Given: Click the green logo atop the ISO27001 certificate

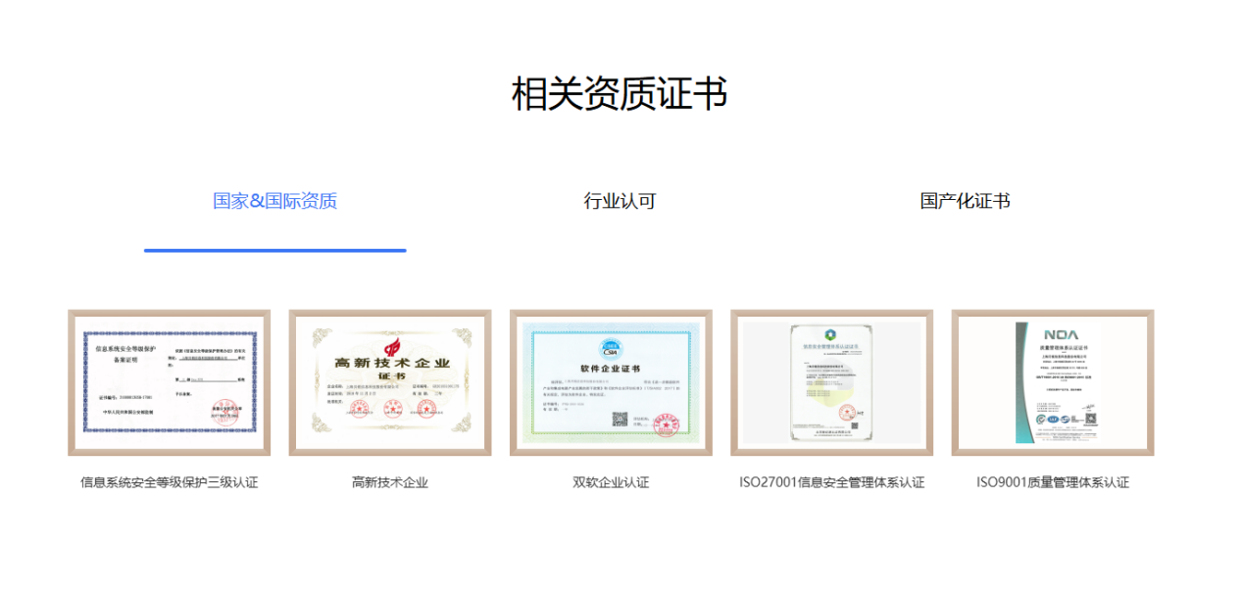Looking at the screenshot, I should point(830,334).
